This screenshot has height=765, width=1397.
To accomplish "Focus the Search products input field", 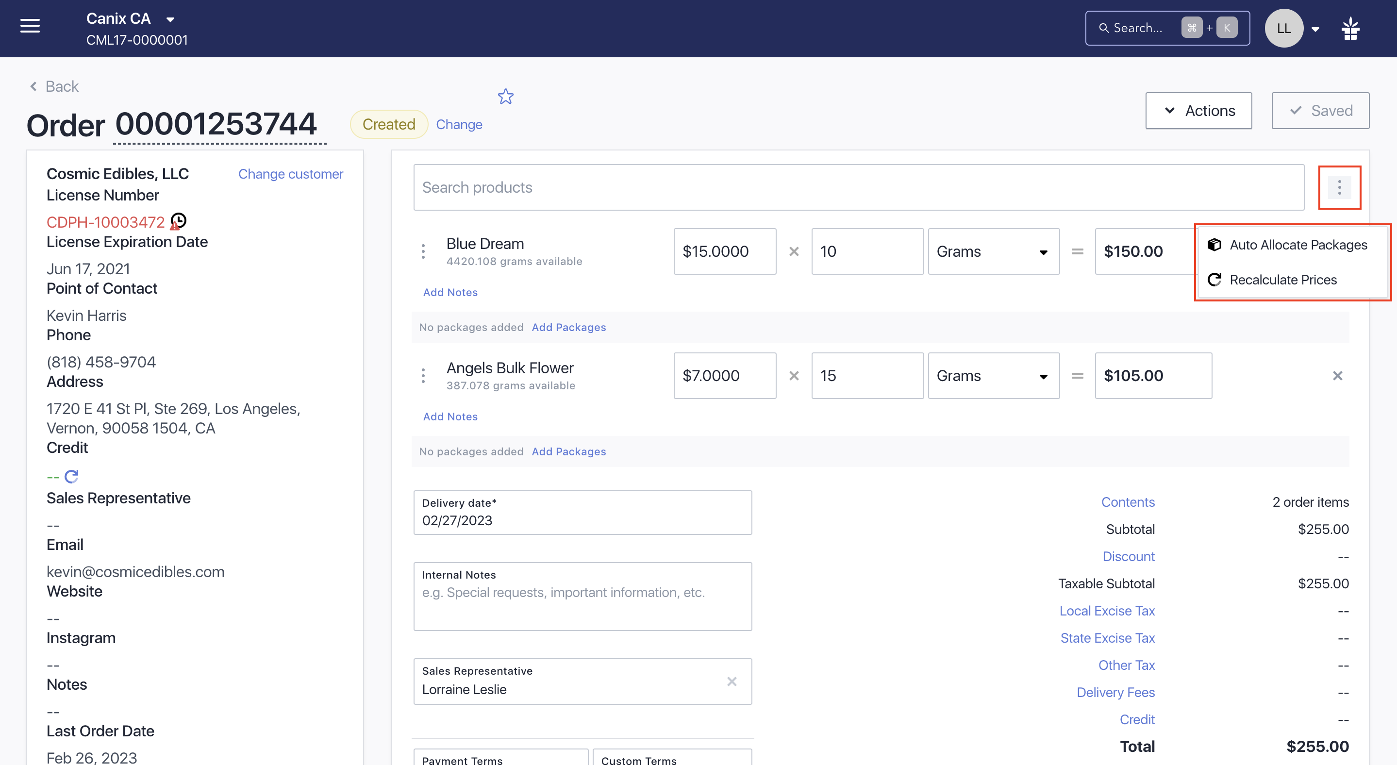I will pos(859,187).
